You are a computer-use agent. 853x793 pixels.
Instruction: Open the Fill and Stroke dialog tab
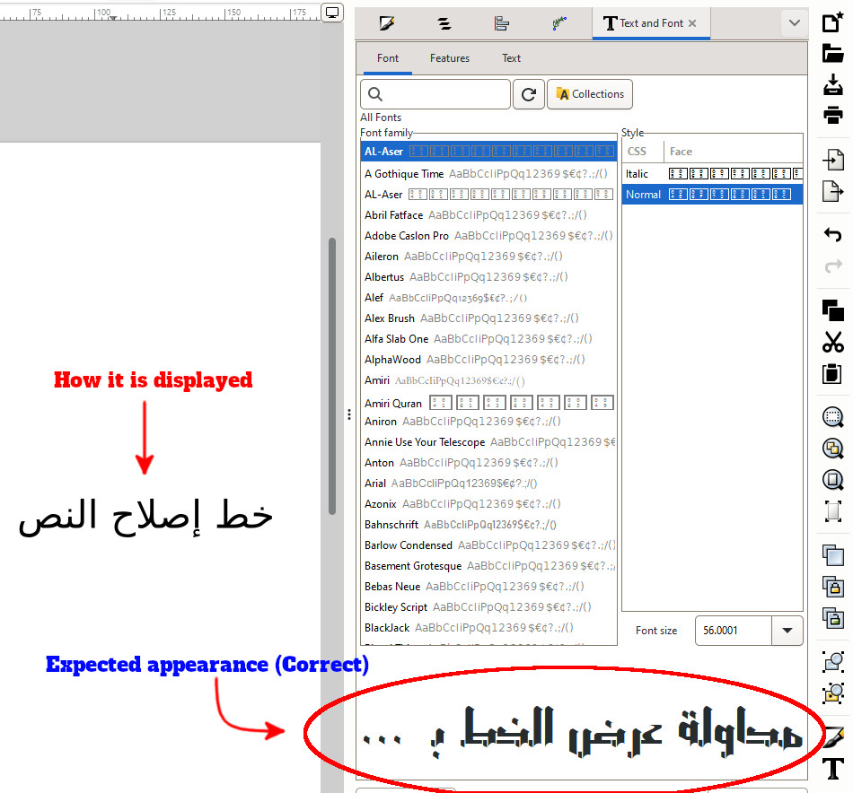click(x=386, y=23)
